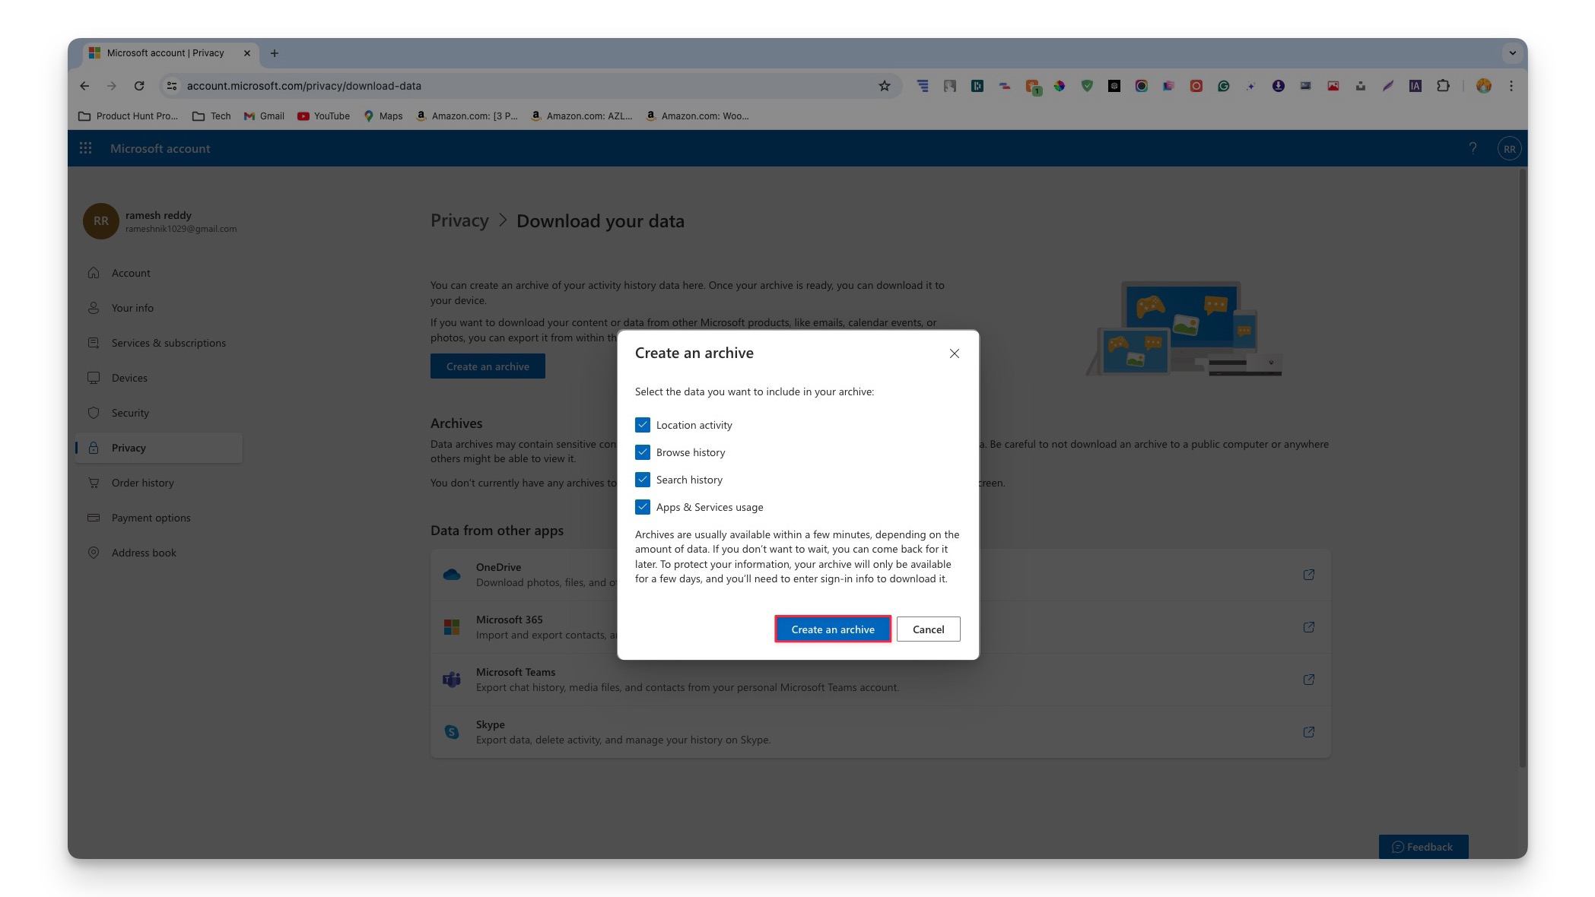1595x897 pixels.
Task: Select the Privacy sidebar item
Action: 158,448
